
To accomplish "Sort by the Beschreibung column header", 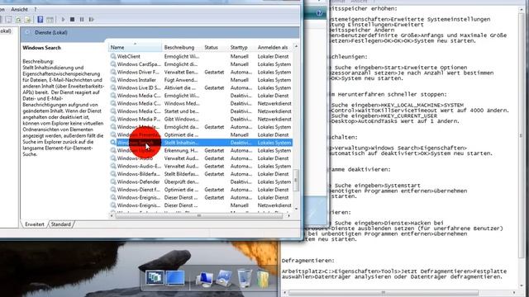I will coord(182,48).
